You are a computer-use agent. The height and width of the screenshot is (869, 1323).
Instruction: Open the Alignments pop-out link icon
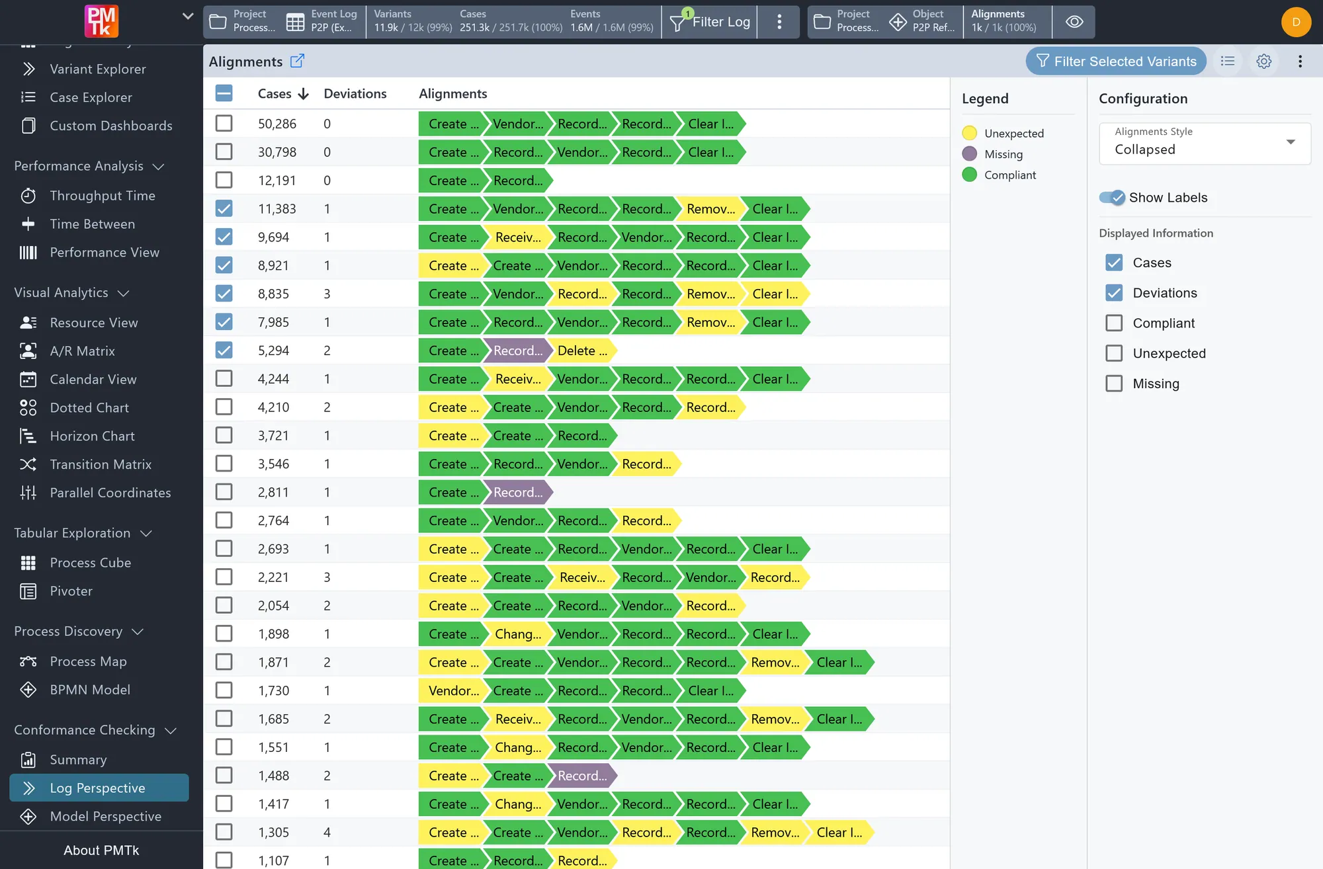pos(297,61)
